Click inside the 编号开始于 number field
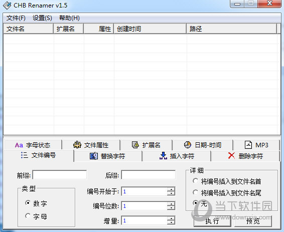Image resolution: width=284 pixels, height=232 pixels. coord(145,191)
